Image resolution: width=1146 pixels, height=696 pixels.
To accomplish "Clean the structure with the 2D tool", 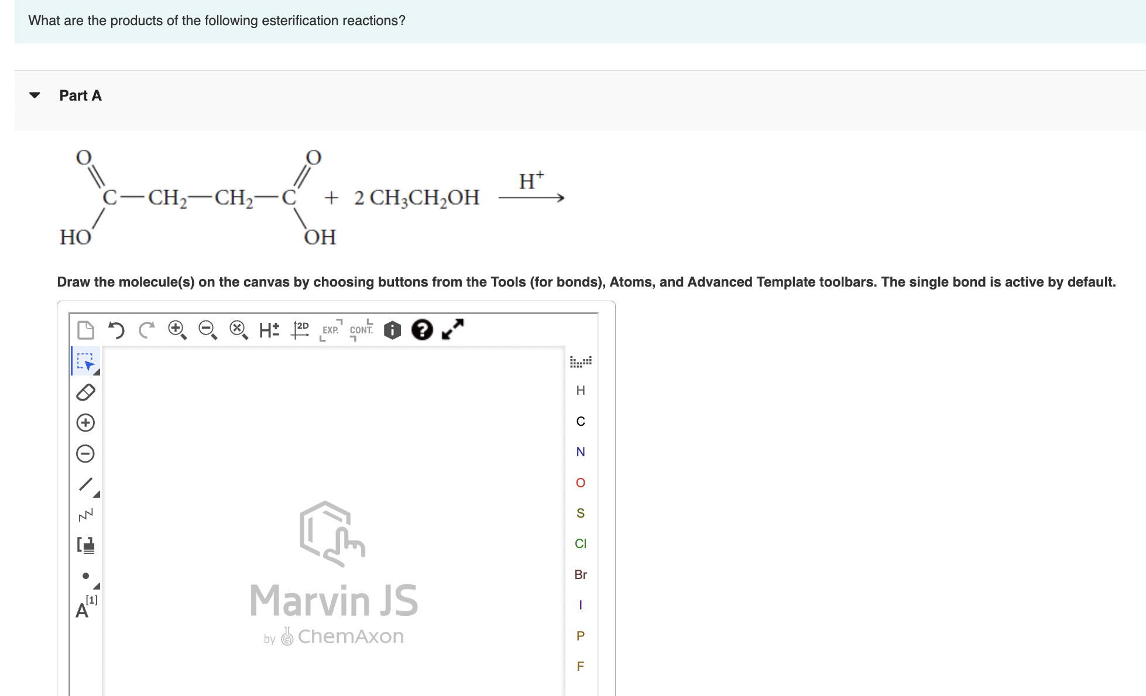I will (x=300, y=329).
